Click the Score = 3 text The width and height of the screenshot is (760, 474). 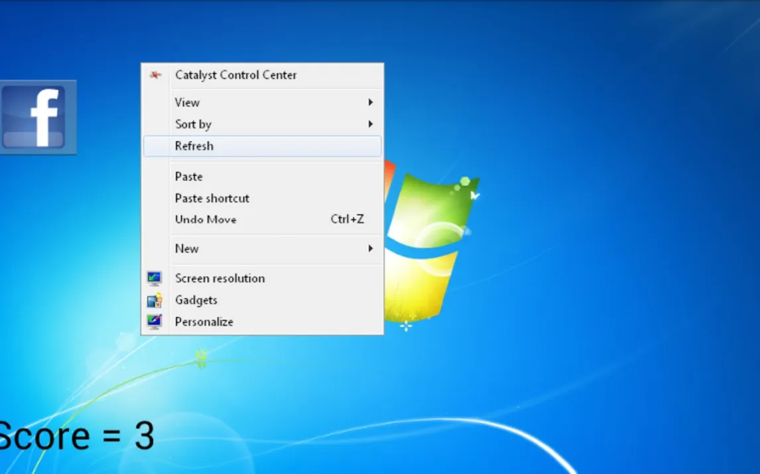click(x=76, y=436)
